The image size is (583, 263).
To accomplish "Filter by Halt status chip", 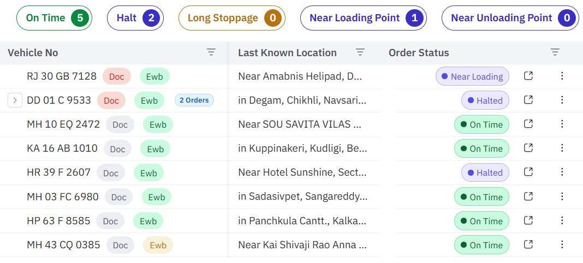I will [x=135, y=18].
